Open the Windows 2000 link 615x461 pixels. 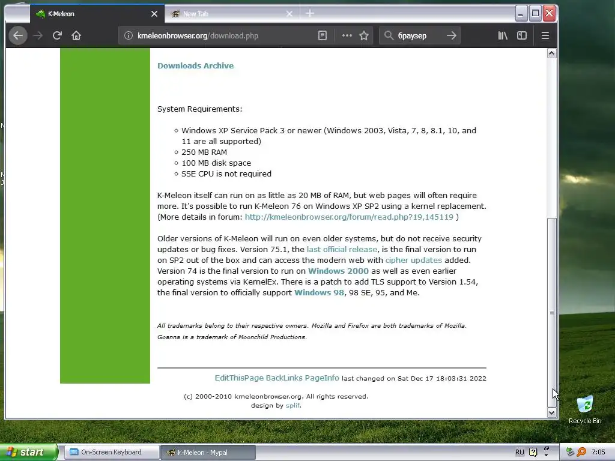click(x=338, y=271)
